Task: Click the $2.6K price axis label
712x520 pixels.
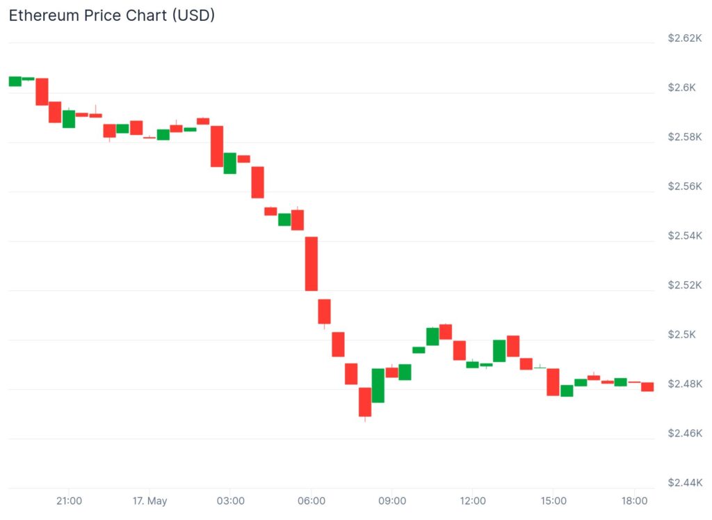Action: point(682,87)
